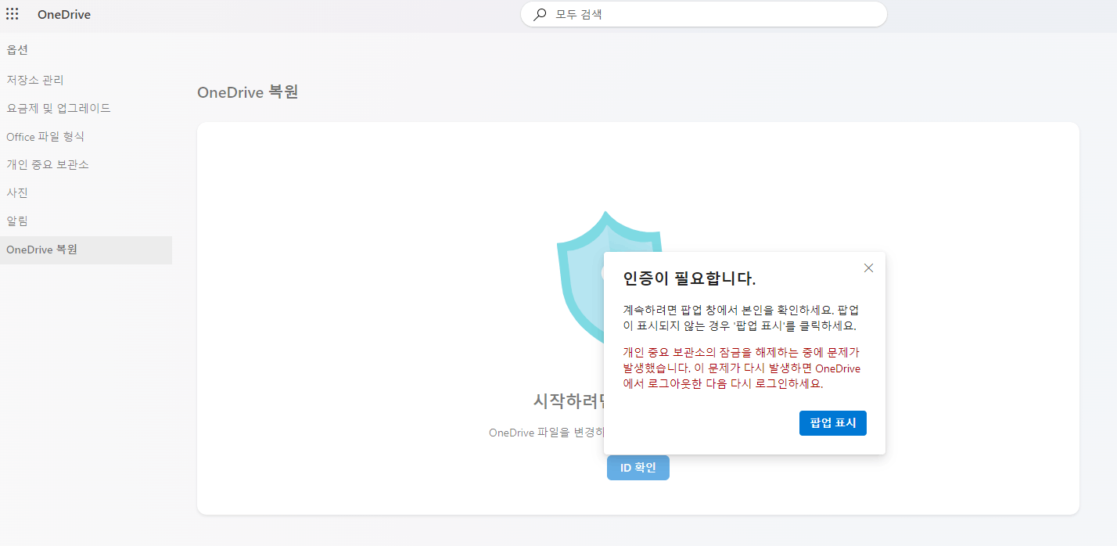Screen dimensions: 1117x546
Task: Click the '계속하려면 팝업 창에서' dialog message
Action: tap(741, 318)
